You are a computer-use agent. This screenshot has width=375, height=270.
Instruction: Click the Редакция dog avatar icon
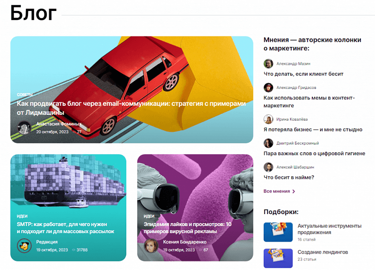(x=24, y=246)
